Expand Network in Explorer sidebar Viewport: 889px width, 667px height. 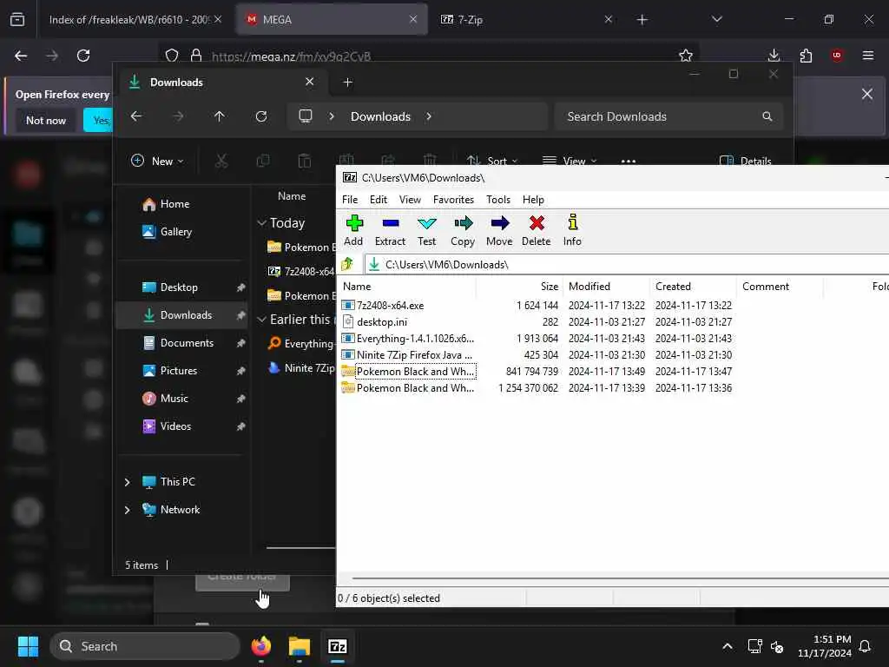point(127,510)
